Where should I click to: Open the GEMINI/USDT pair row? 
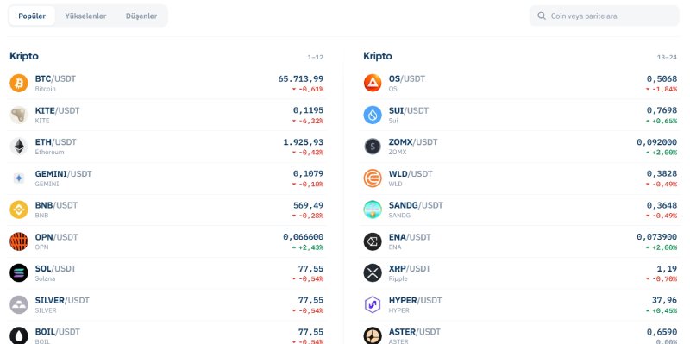tap(166, 178)
